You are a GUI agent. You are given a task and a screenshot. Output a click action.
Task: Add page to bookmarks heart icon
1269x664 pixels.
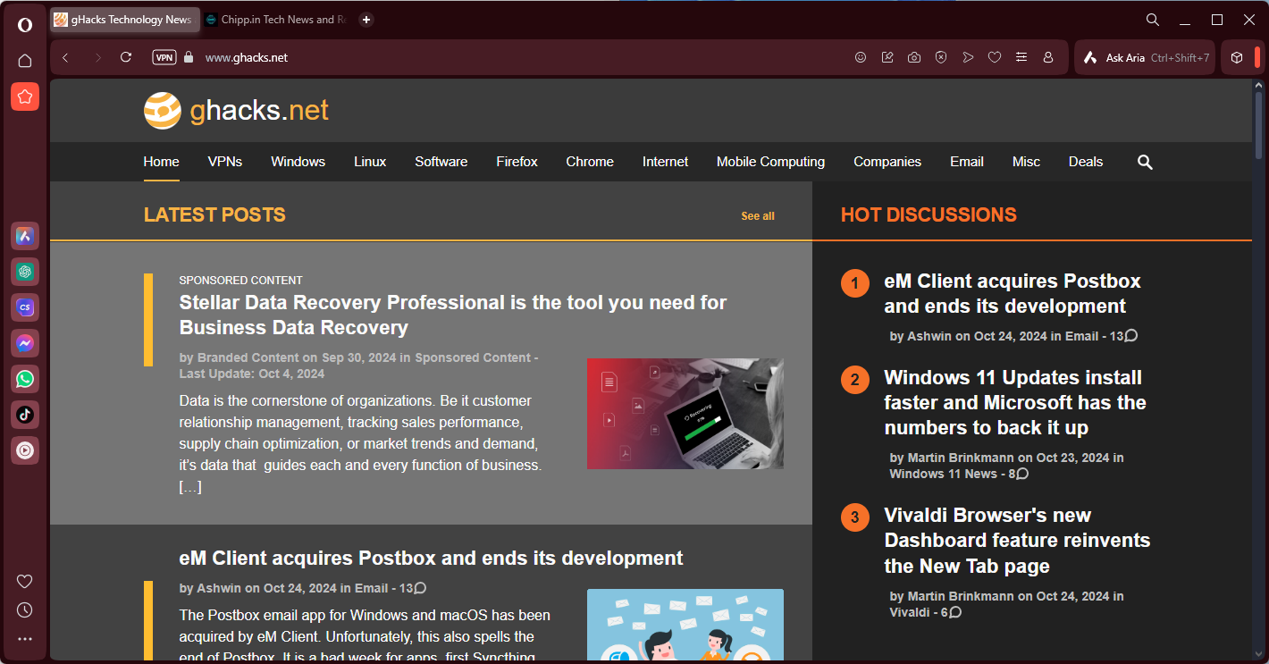(995, 57)
